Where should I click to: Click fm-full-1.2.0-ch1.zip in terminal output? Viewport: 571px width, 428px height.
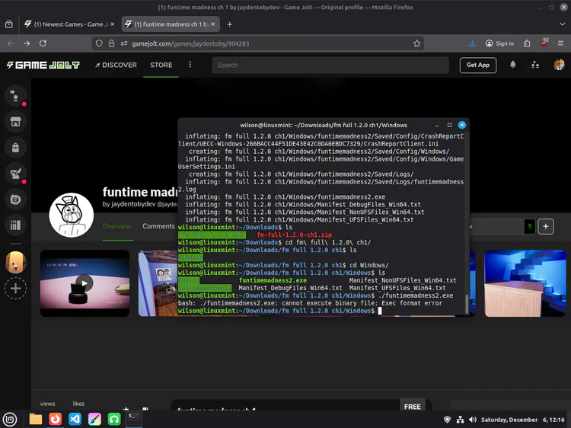(x=294, y=235)
